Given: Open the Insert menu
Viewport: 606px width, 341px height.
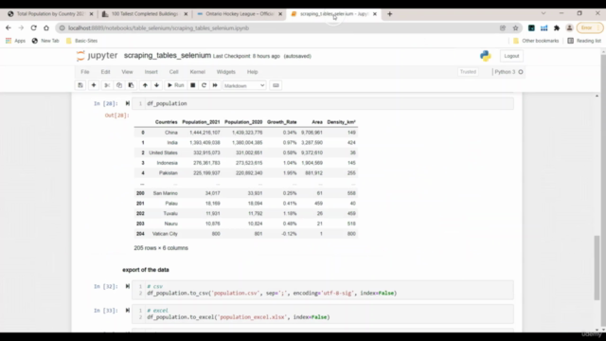Looking at the screenshot, I should pyautogui.click(x=151, y=72).
